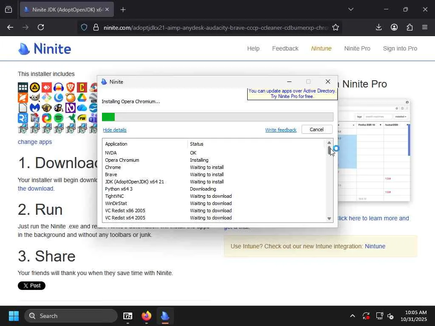Click the Firefox taskbar icon
The height and width of the screenshot is (326, 435).
click(x=147, y=316)
